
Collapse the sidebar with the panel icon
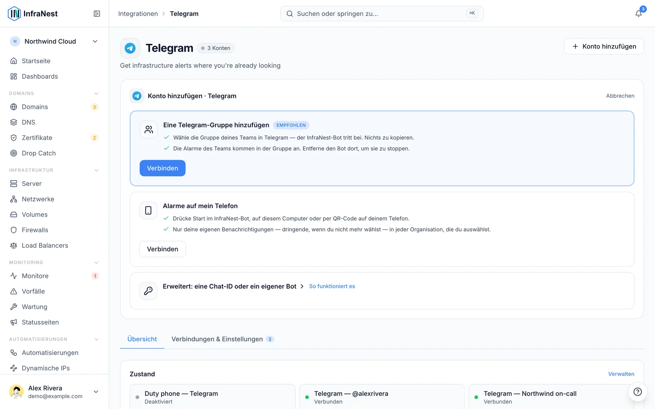coord(97,14)
